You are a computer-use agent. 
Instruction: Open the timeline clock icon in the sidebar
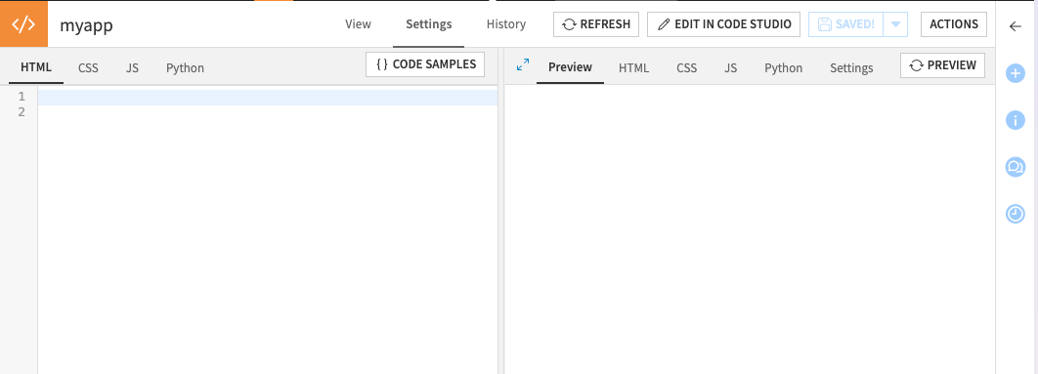coord(1016,214)
